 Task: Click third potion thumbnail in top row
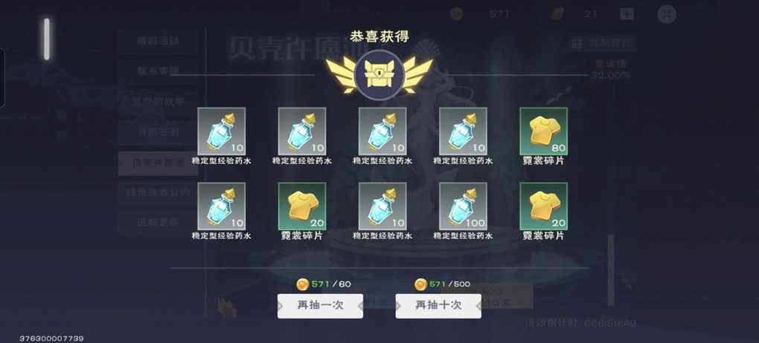click(x=382, y=131)
